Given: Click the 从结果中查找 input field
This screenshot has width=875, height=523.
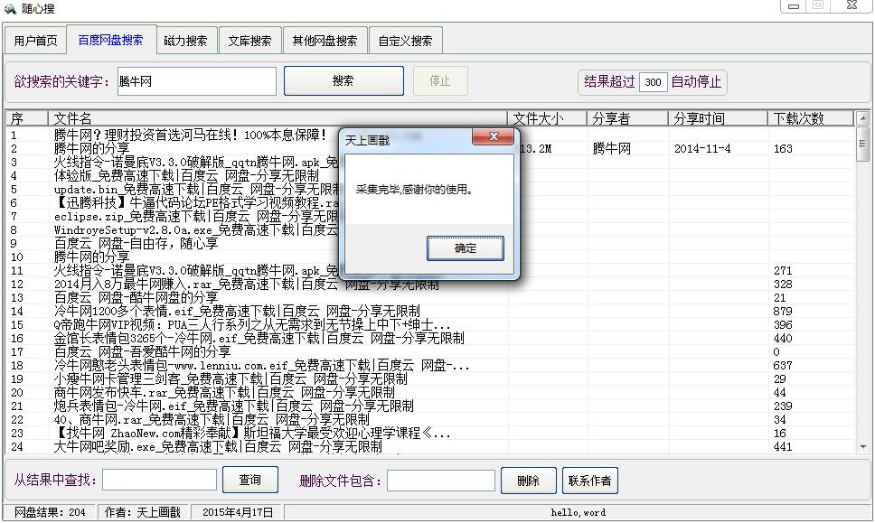Looking at the screenshot, I should tap(159, 481).
